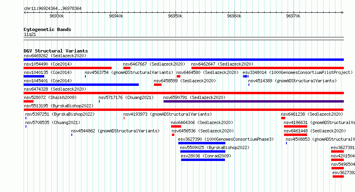Viewport: 355px width, 192px height.
Task: Click nsv528072 (Shaikh2009) label
Action: [x=50, y=97]
